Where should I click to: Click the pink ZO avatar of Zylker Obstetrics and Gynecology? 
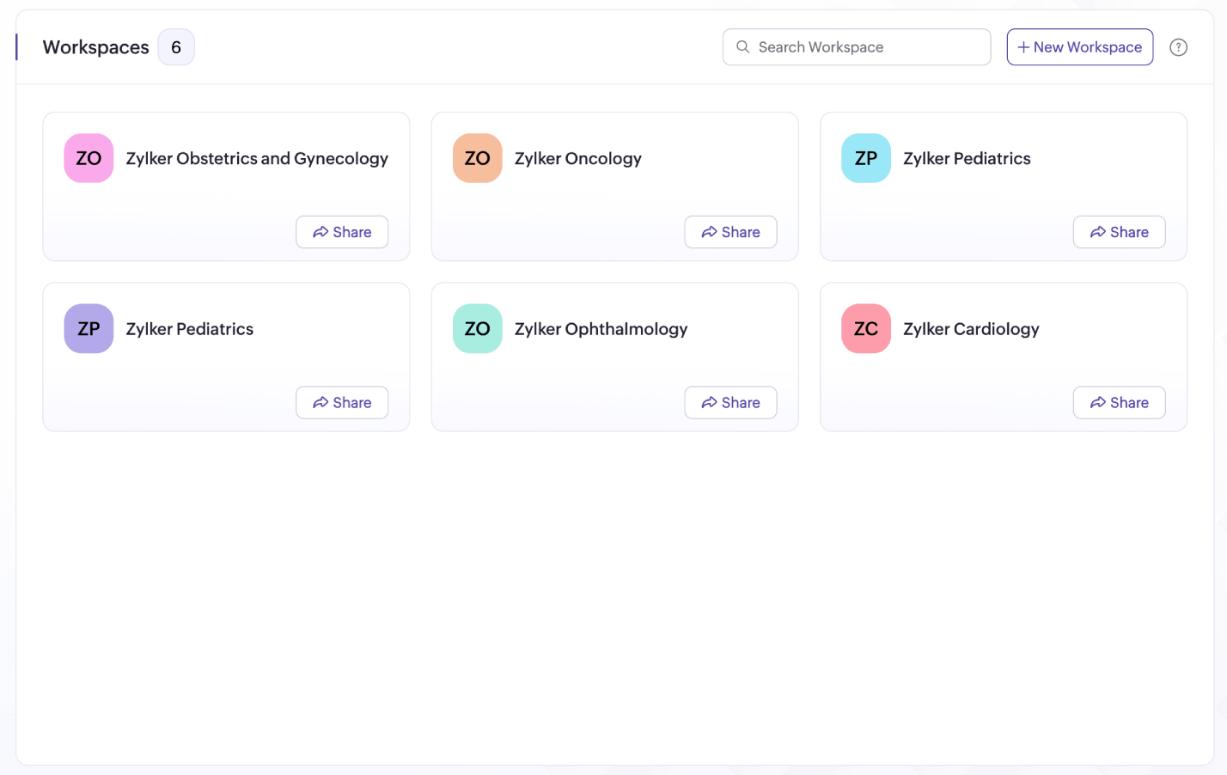tap(89, 158)
